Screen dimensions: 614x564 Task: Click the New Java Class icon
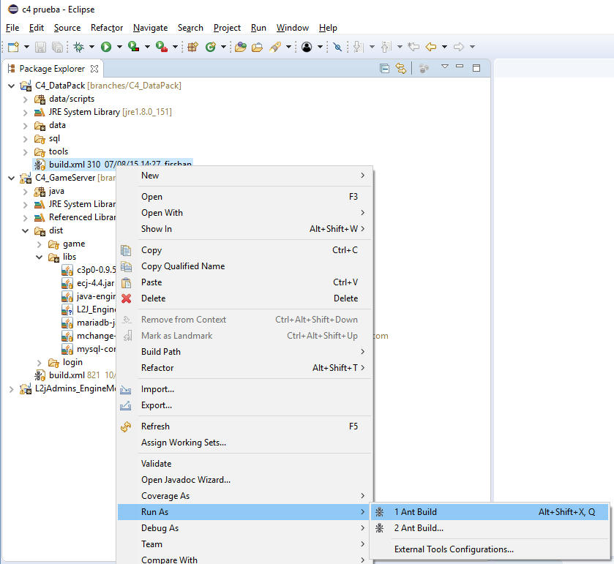pyautogui.click(x=211, y=47)
